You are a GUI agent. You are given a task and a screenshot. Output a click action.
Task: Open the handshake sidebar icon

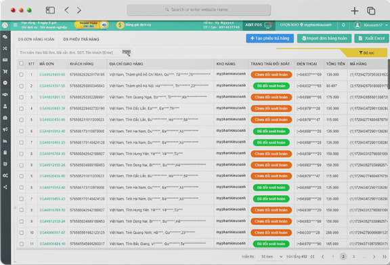pyautogui.click(x=5, y=94)
